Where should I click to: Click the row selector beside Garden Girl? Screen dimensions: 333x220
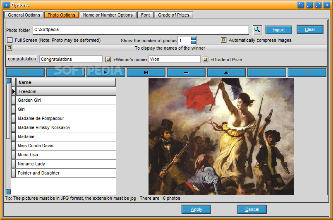pos(14,100)
